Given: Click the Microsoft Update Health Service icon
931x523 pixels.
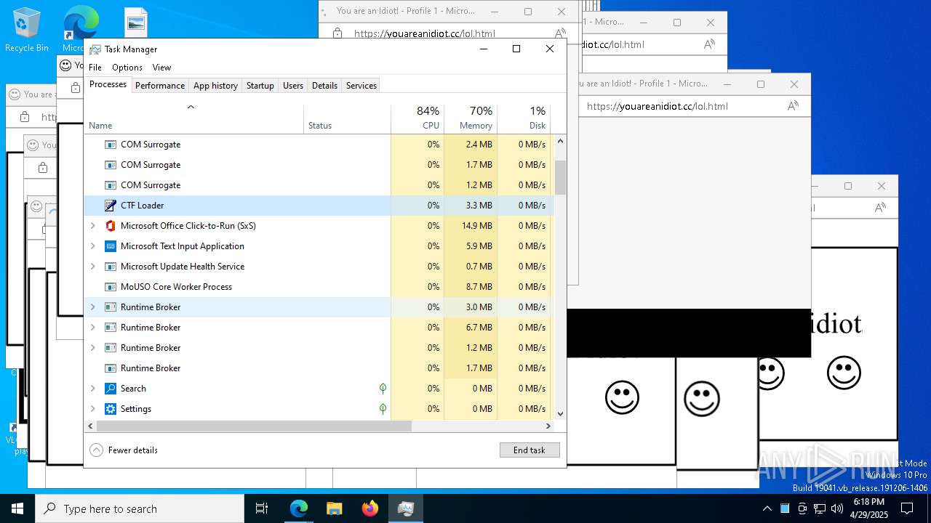Looking at the screenshot, I should pos(111,267).
